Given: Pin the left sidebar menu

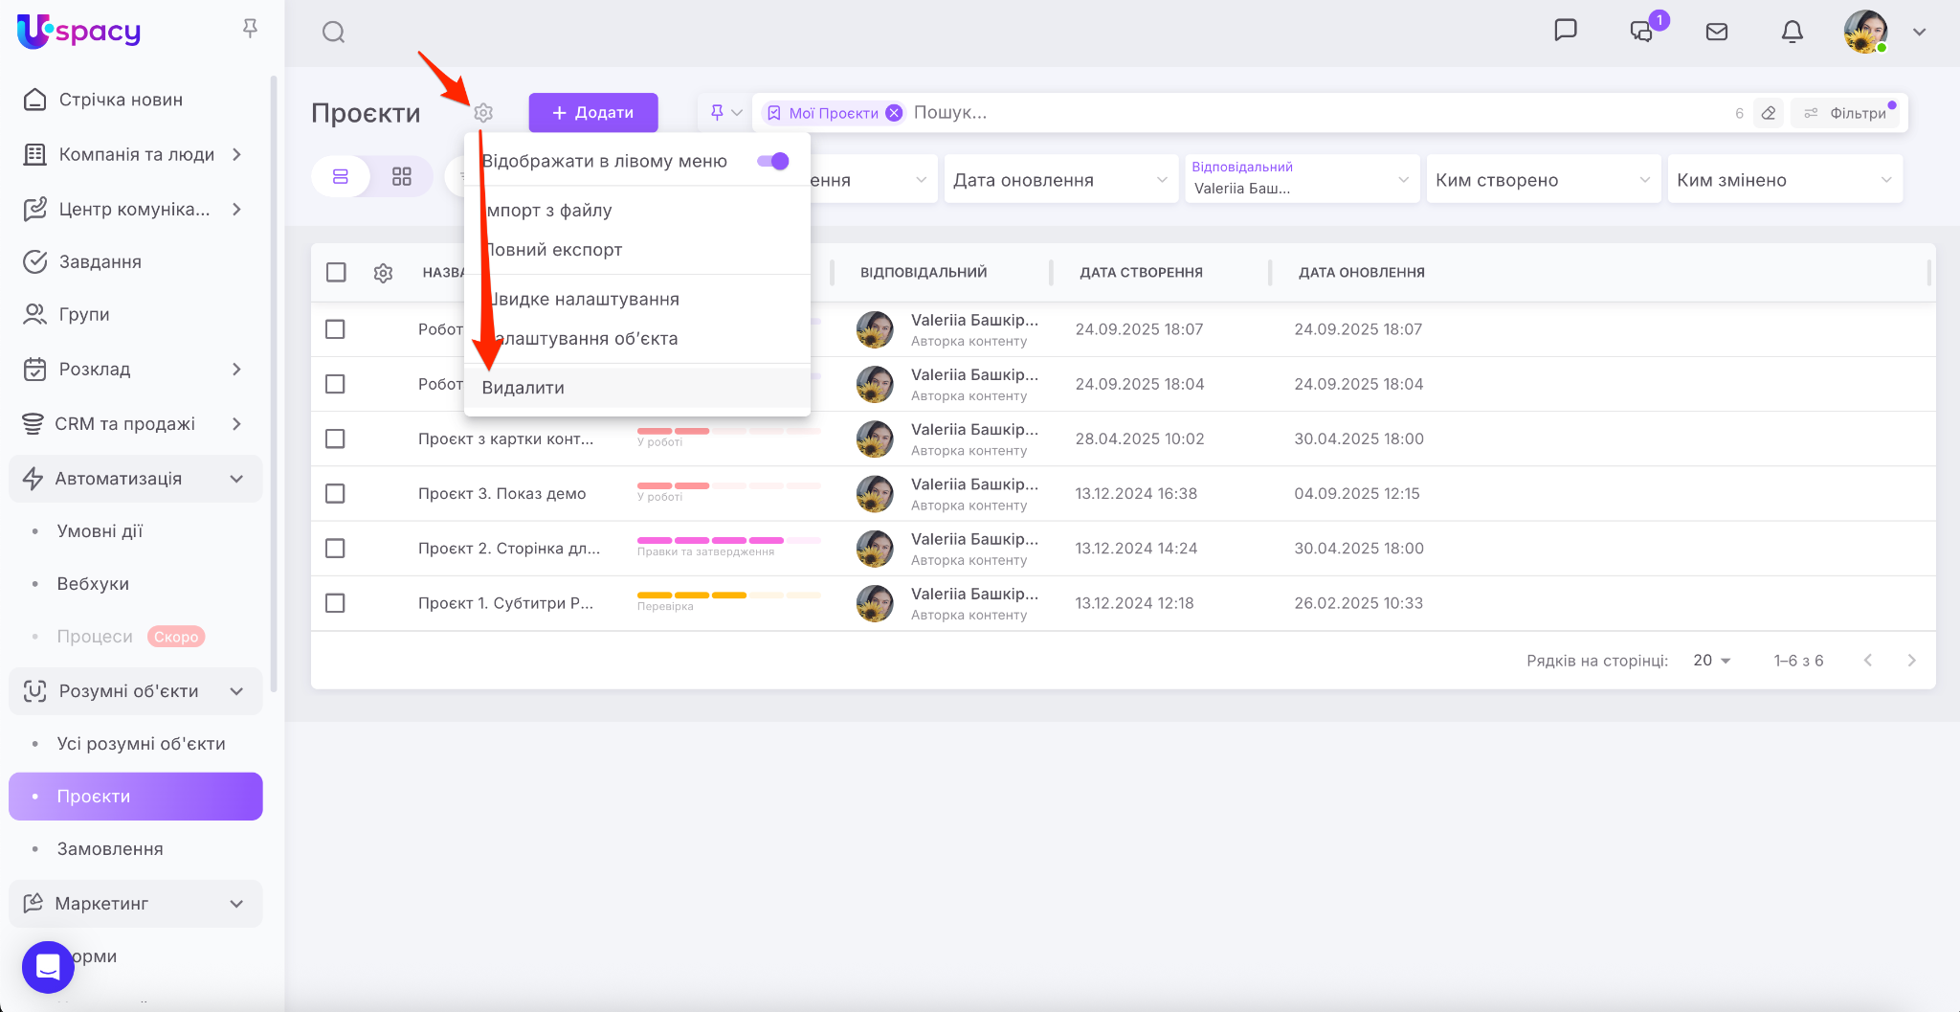Looking at the screenshot, I should point(250,29).
